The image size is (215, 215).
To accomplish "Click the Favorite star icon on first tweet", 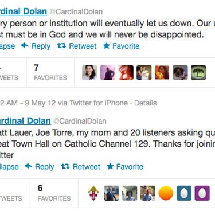I will 107,46.
